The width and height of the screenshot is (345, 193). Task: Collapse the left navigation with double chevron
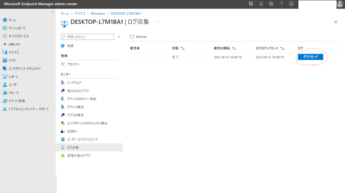[52, 12]
